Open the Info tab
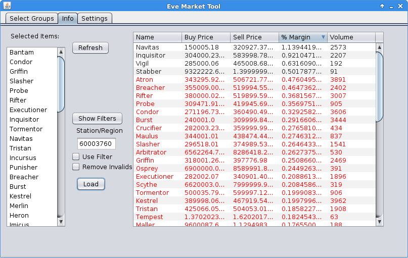408x258 pixels. (x=68, y=19)
